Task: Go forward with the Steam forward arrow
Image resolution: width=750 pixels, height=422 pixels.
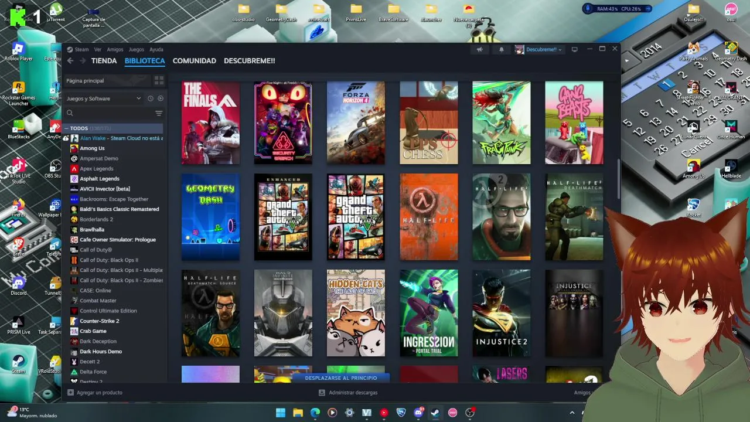Action: pos(83,61)
